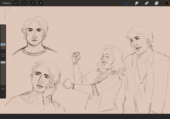Screen dimensions: 170x119
Task: Select the Smudge tool
Action: click(x=137, y=3)
